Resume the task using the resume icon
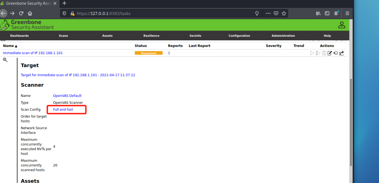 [x=318, y=53]
